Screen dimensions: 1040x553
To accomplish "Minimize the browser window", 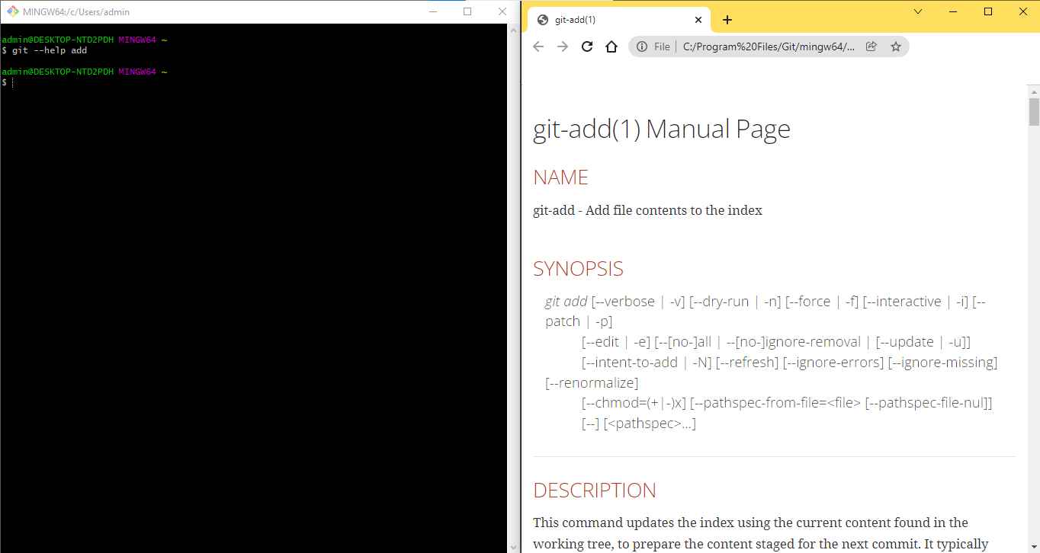I will coord(953,11).
